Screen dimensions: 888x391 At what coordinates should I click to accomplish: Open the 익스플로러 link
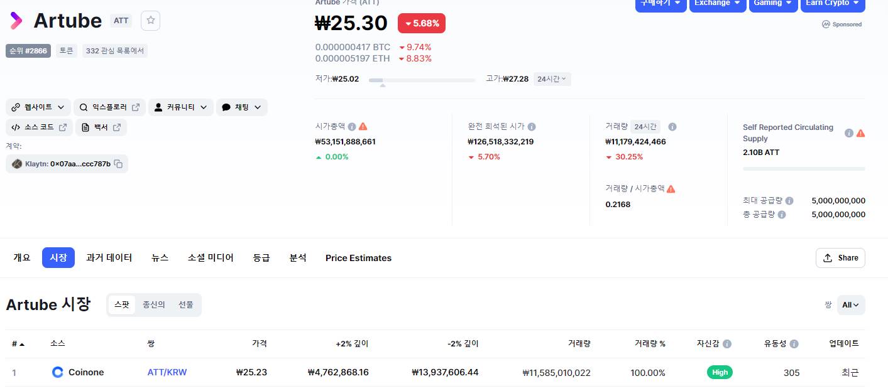point(109,107)
